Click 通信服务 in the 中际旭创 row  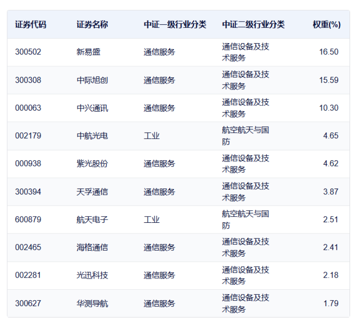coord(159,80)
